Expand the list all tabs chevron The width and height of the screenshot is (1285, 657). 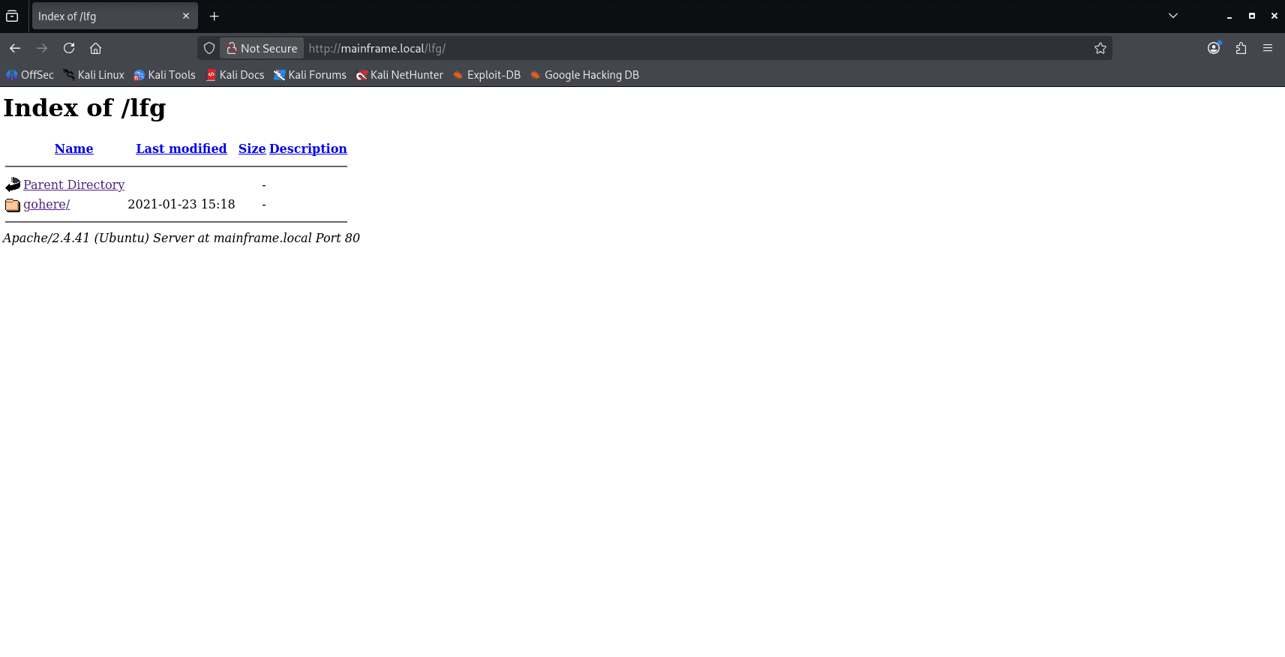coord(1173,16)
